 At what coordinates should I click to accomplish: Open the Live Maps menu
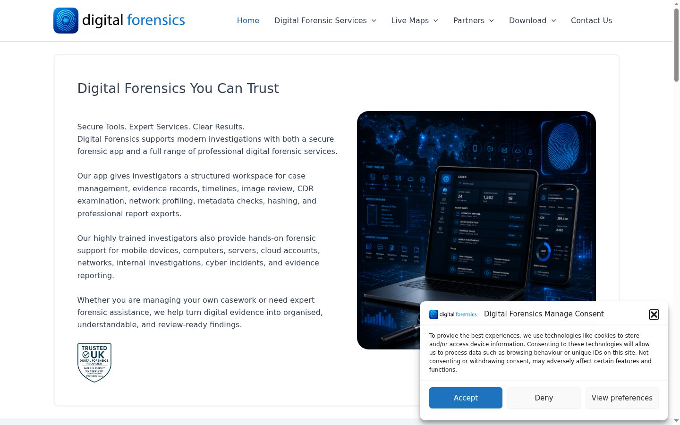(410, 20)
